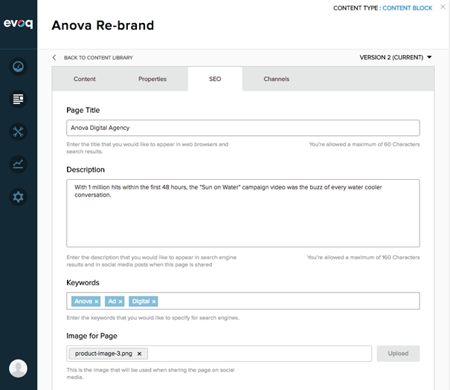Open the Settings gear icon in sidebar
Image resolution: width=450 pixels, height=390 pixels.
[x=18, y=197]
